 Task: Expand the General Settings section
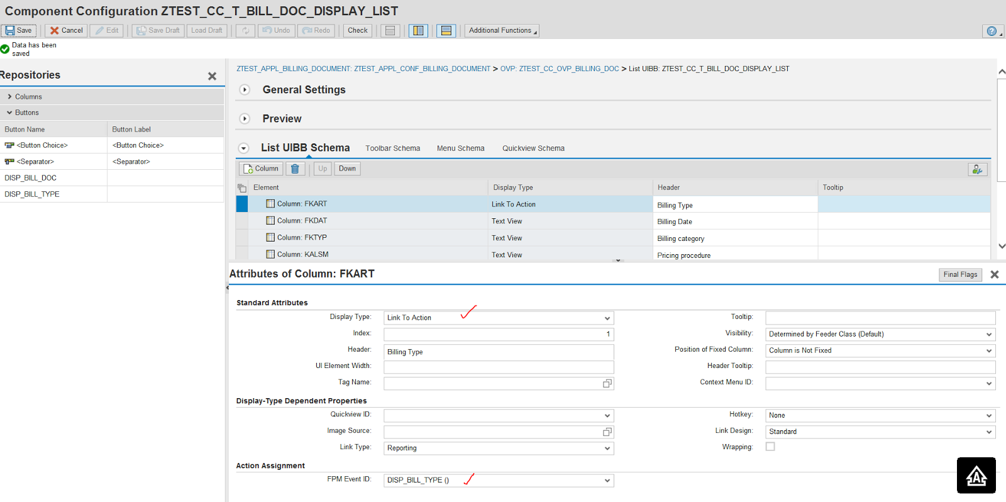pyautogui.click(x=245, y=90)
